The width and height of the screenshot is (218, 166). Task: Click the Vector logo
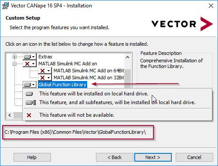tap(182, 24)
